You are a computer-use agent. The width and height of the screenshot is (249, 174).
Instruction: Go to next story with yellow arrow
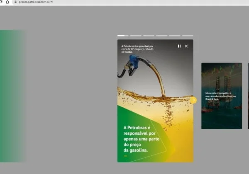pos(193,100)
